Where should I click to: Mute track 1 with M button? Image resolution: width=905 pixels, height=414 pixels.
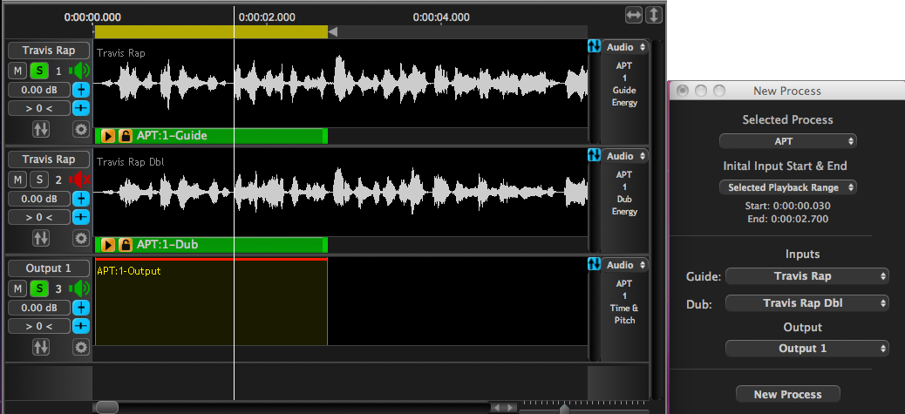click(17, 71)
